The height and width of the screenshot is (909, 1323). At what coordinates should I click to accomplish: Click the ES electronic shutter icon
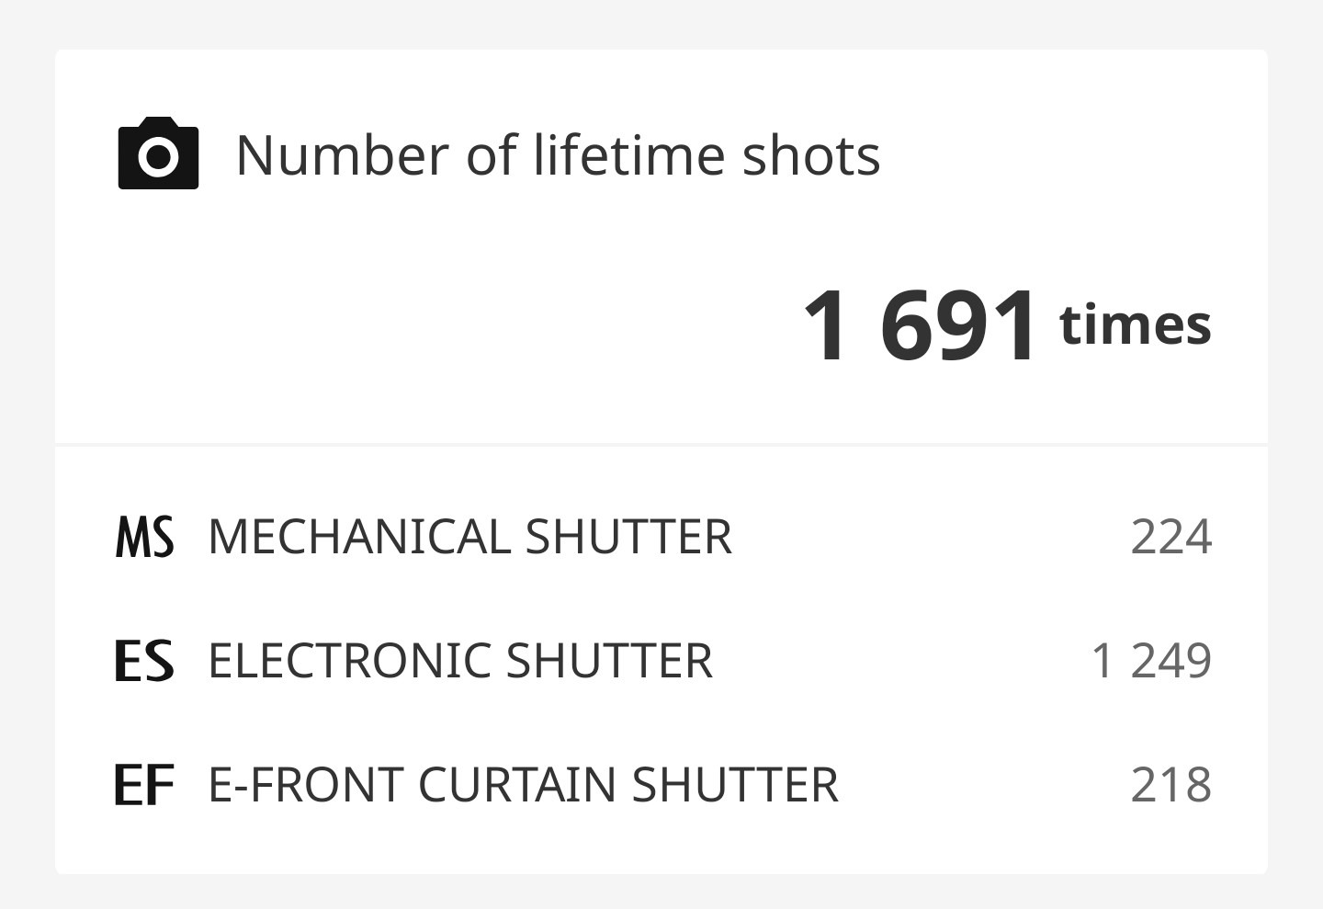tap(144, 661)
